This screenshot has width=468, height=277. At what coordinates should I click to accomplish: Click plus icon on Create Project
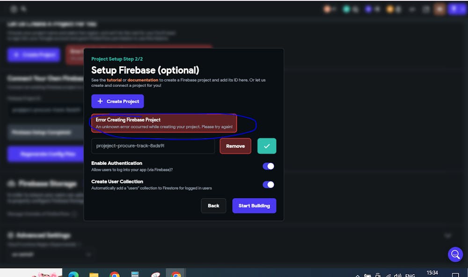(100, 101)
